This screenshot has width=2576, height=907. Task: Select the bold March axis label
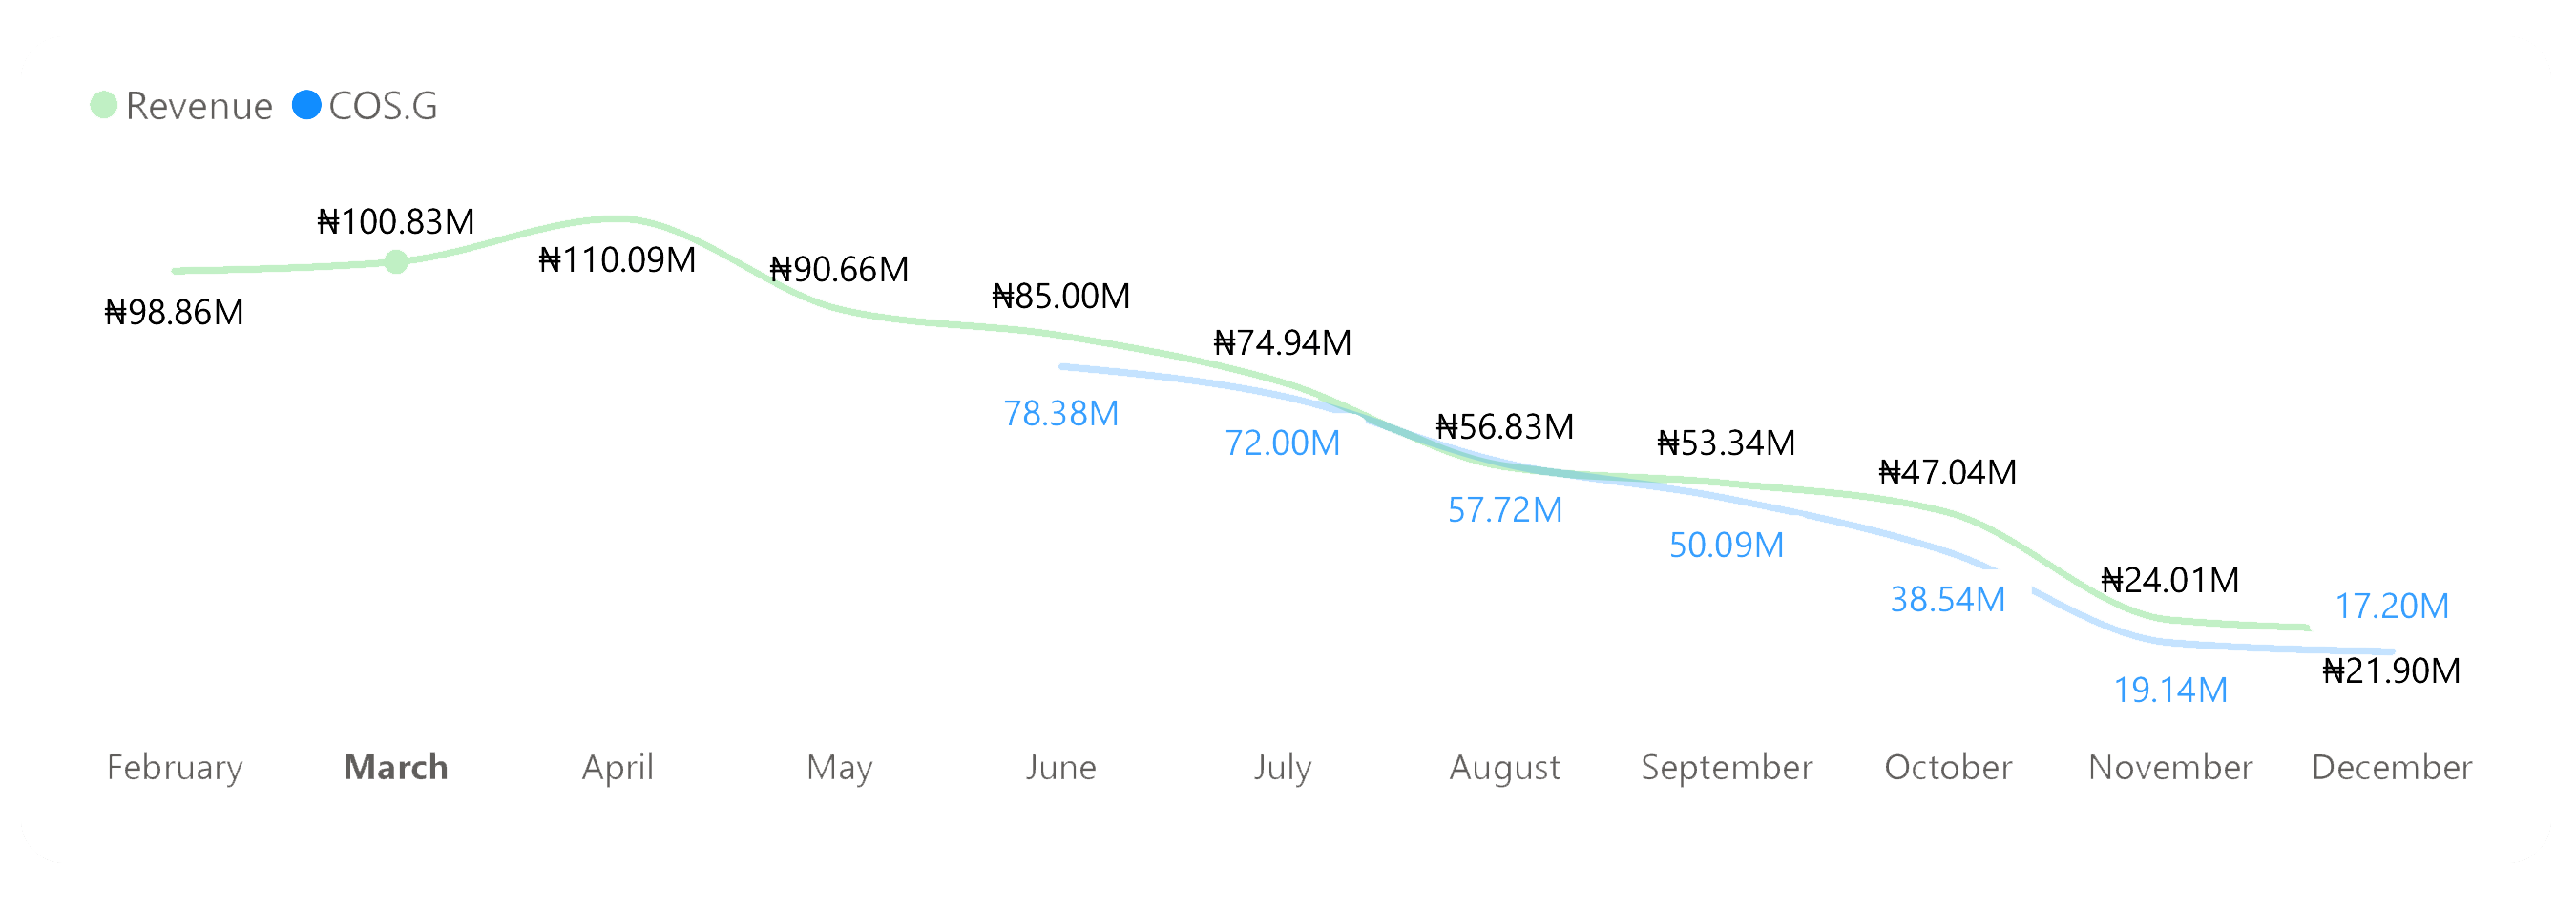point(396,767)
